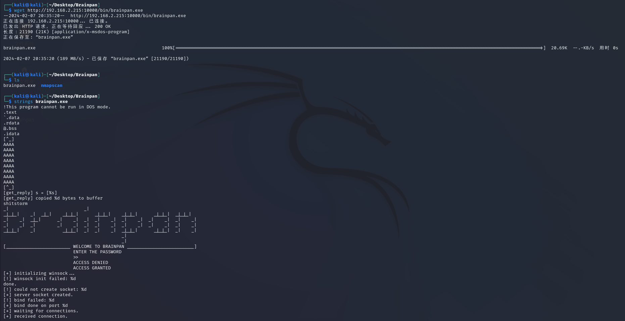
Task: Click the 'done.' output line
Action: (x=10, y=284)
